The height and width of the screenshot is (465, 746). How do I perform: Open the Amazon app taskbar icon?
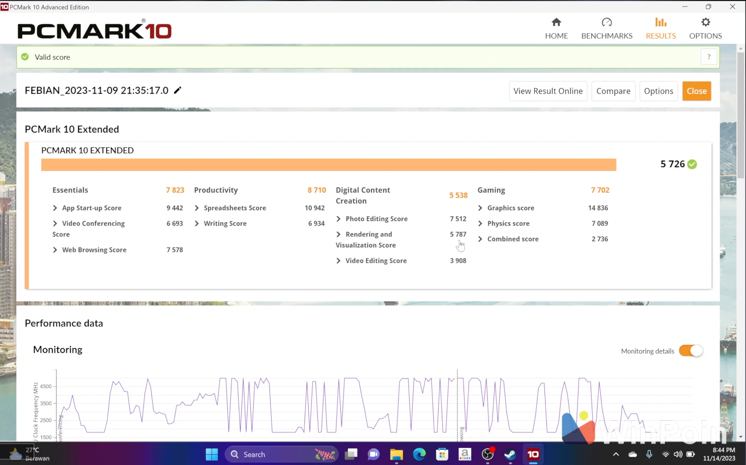pyautogui.click(x=465, y=454)
